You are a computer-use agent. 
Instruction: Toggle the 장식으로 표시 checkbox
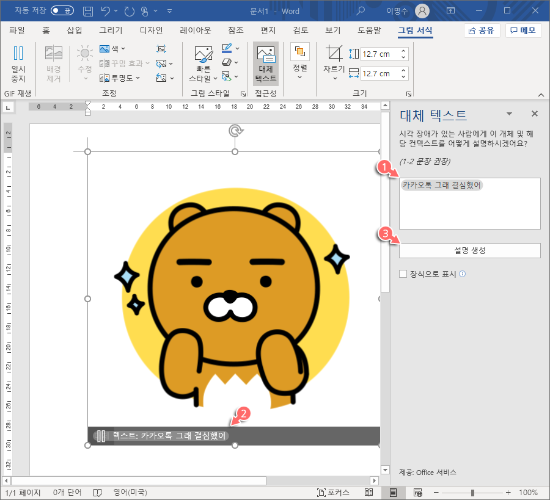coord(402,274)
